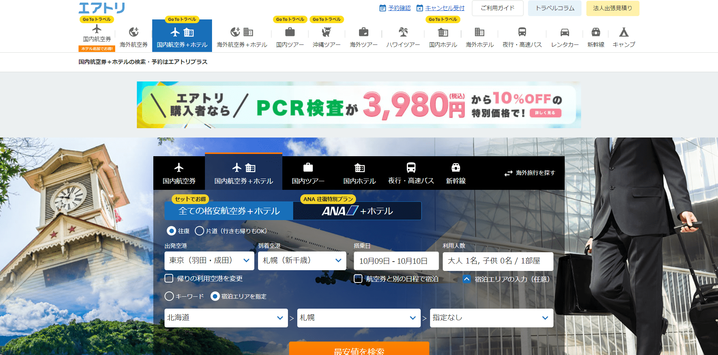Open 新幹線 train icon in top nav
This screenshot has height=355, width=718.
point(596,32)
